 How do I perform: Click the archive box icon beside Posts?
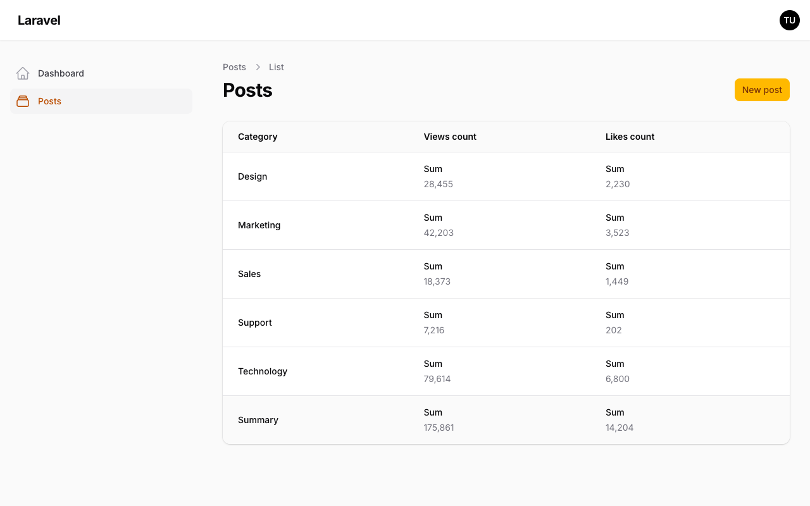(x=23, y=101)
